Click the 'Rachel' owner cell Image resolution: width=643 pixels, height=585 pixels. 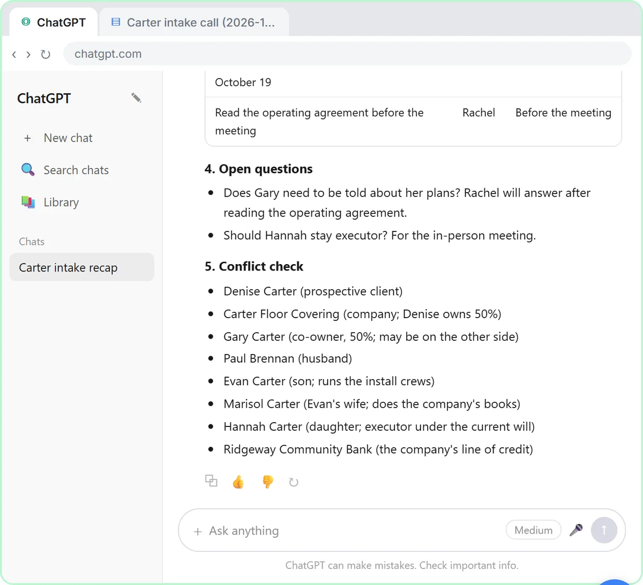478,112
